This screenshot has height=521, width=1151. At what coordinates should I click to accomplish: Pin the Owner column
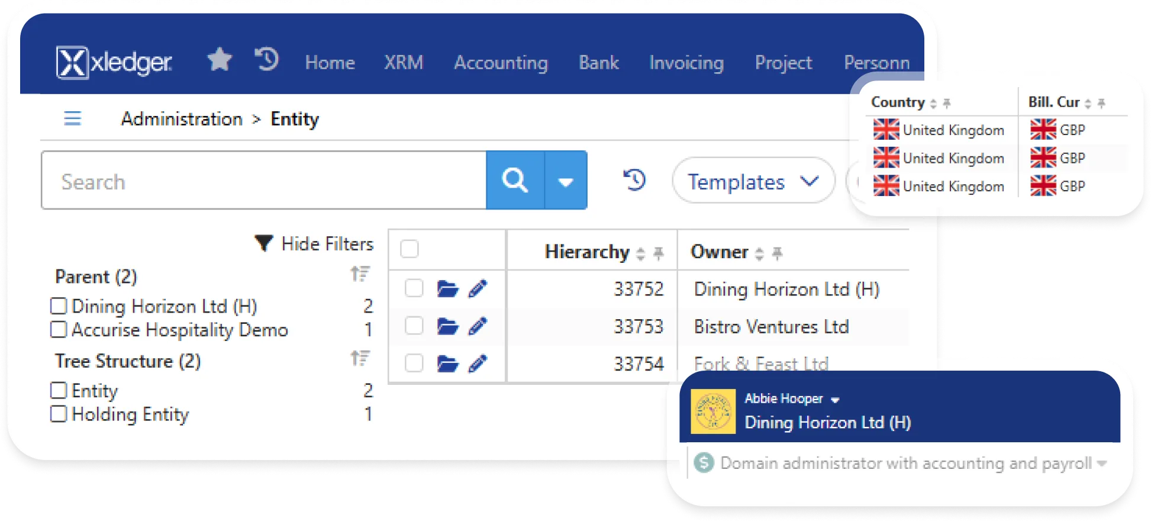777,253
